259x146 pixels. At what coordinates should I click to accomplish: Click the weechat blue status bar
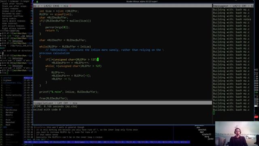pyautogui.click(x=107, y=142)
